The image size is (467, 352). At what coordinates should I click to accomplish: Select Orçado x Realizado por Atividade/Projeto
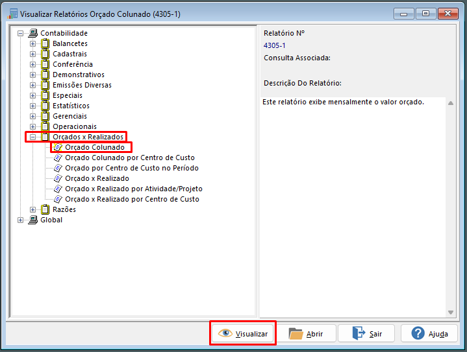pos(134,189)
